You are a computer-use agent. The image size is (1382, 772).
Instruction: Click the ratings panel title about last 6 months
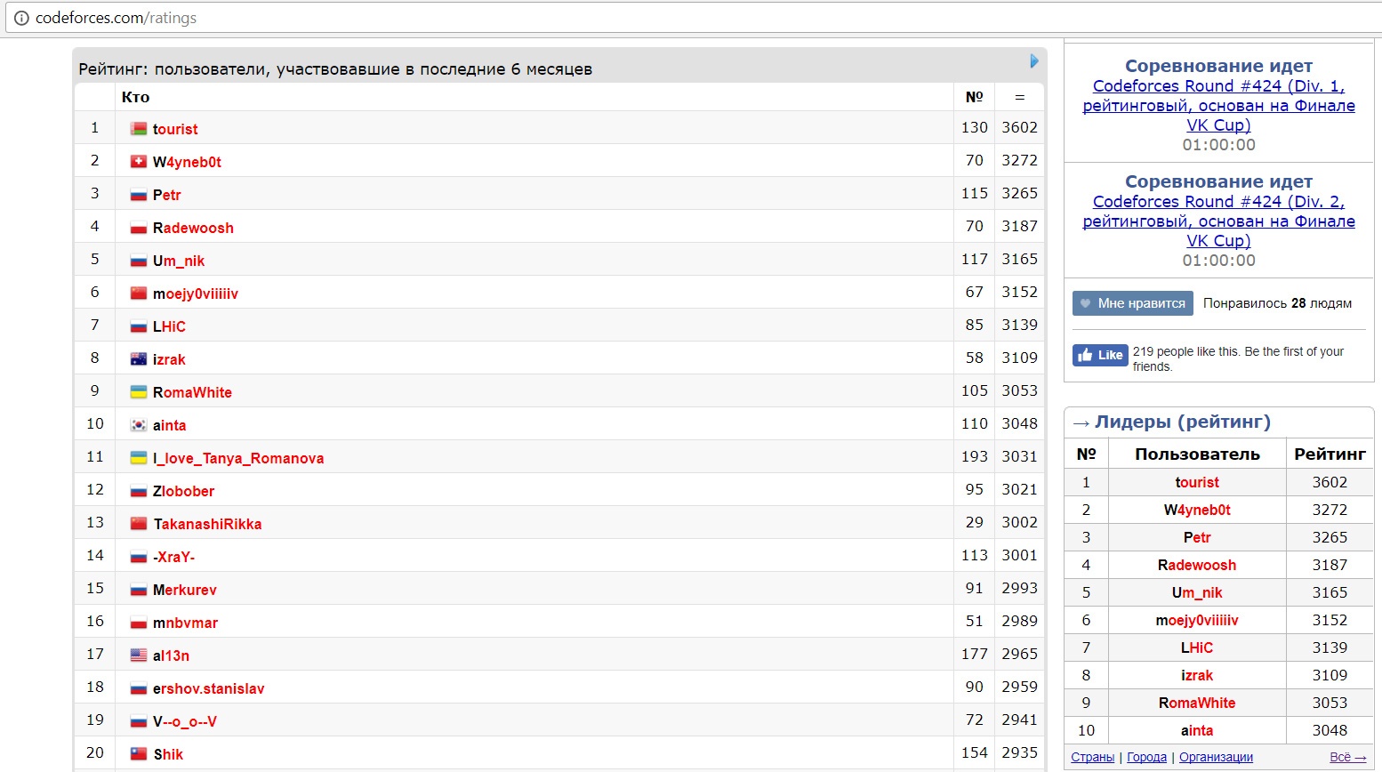coord(335,69)
